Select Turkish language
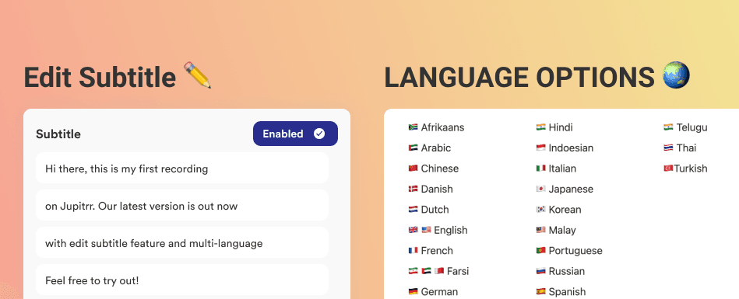The height and width of the screenshot is (299, 739). (x=691, y=169)
